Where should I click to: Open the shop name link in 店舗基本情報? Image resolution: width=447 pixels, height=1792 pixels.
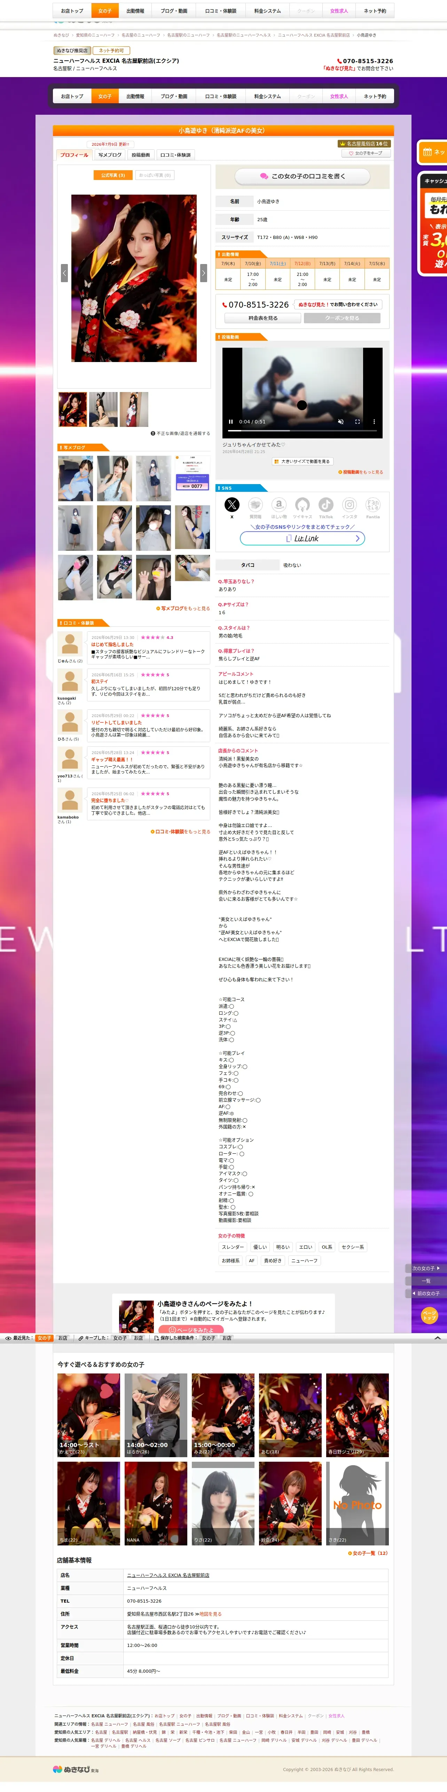(x=168, y=1575)
